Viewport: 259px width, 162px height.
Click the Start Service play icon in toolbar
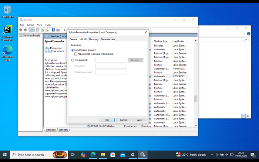tap(64, 30)
